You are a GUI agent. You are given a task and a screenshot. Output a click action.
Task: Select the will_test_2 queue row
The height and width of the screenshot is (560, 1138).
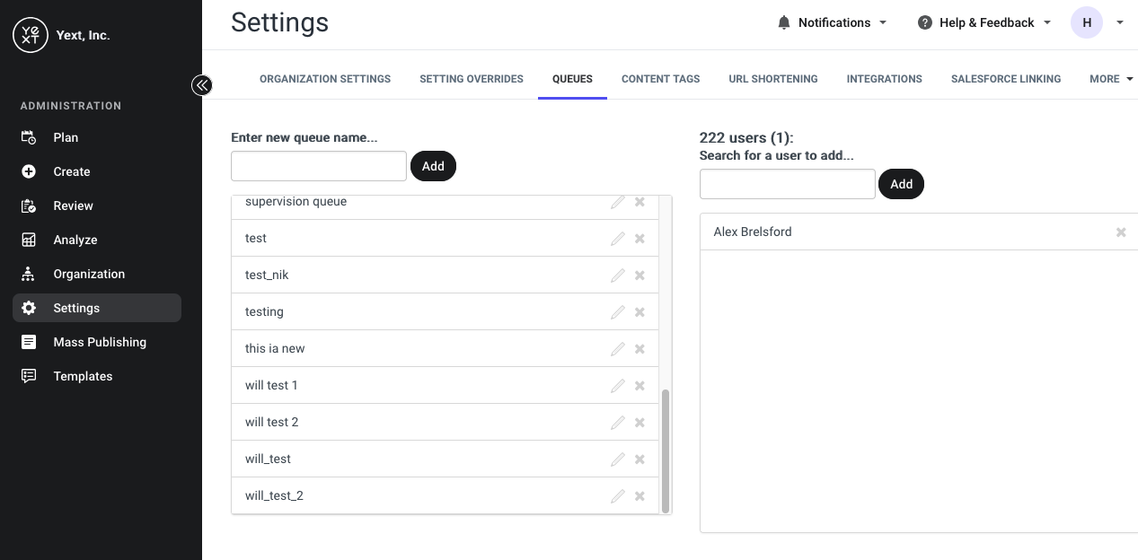445,496
